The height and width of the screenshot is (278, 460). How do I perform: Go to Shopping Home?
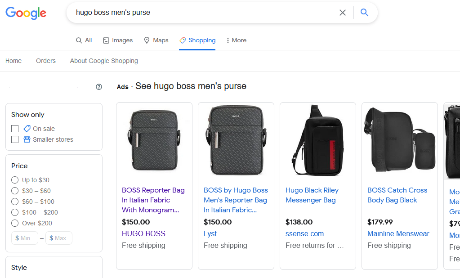tap(13, 61)
